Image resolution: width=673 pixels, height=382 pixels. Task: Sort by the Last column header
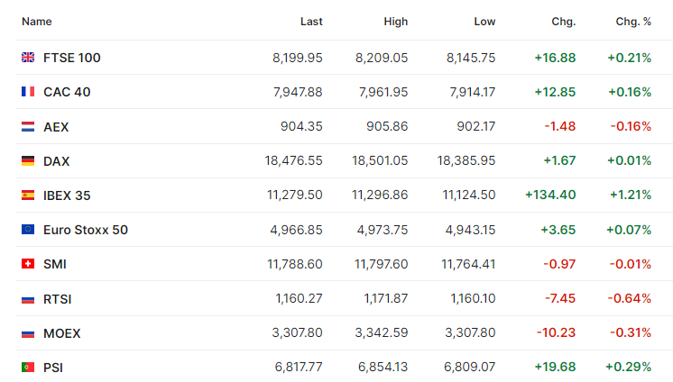(311, 22)
